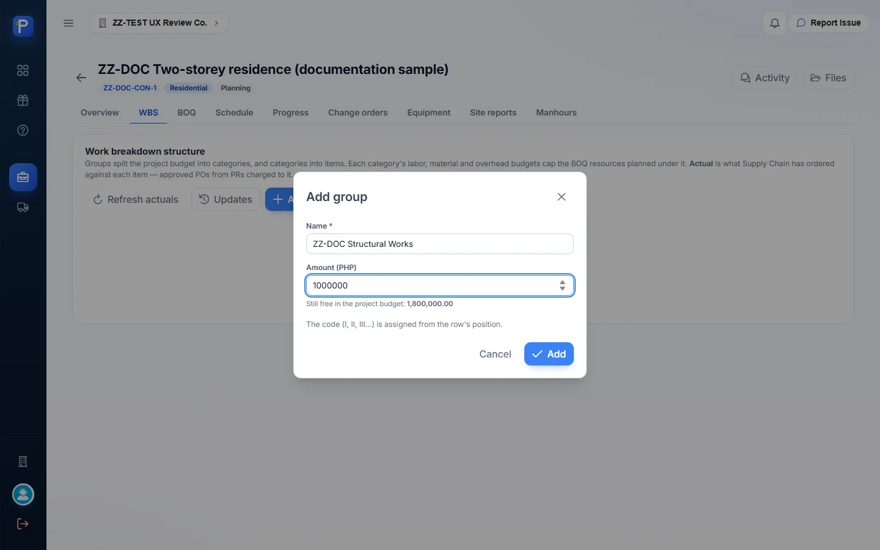Focus the Name input field
This screenshot has height=550, width=880.
(440, 244)
